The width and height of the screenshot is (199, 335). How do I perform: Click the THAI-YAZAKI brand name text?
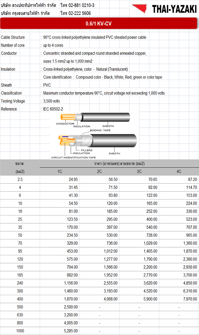[174, 9]
